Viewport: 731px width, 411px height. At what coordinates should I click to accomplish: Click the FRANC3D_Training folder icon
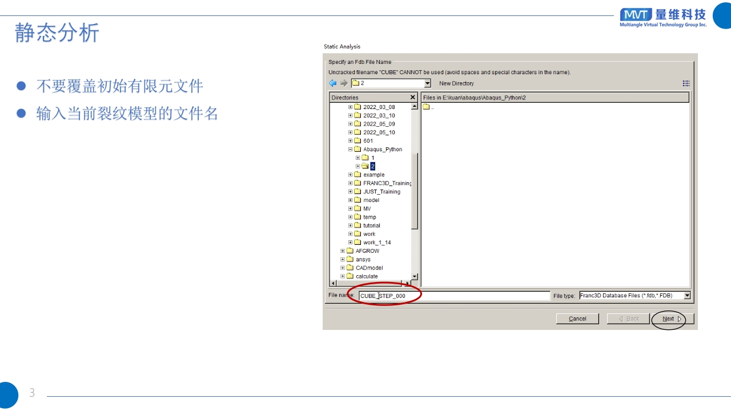358,183
